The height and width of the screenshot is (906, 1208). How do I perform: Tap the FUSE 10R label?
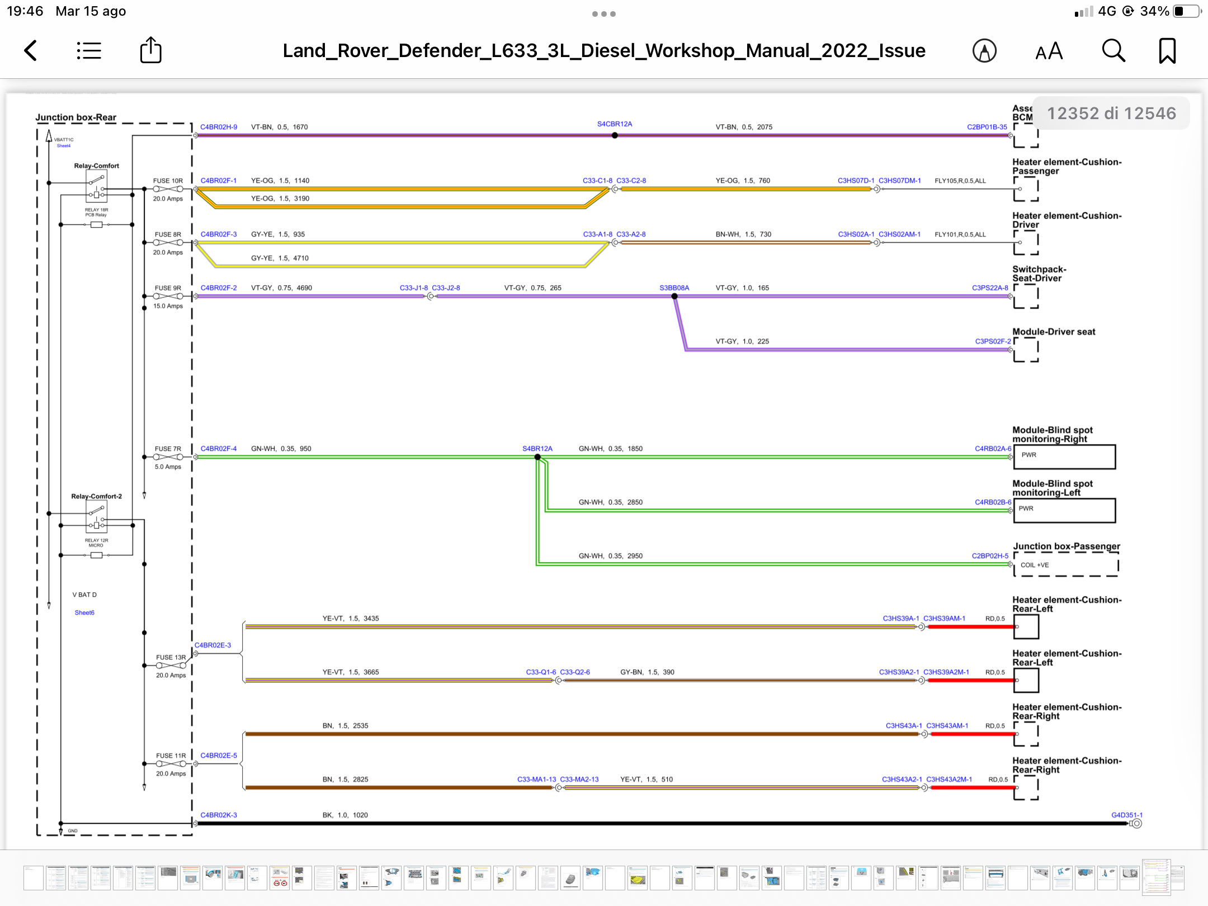168,181
